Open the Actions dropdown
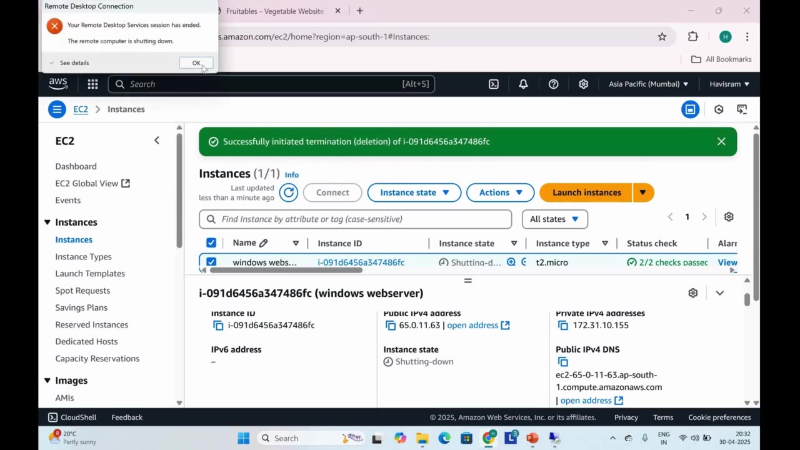The height and width of the screenshot is (450, 800). click(500, 192)
